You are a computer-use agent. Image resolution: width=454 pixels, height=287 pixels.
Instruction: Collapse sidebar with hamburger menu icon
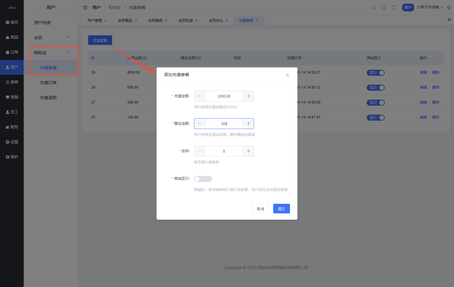(x=85, y=7)
